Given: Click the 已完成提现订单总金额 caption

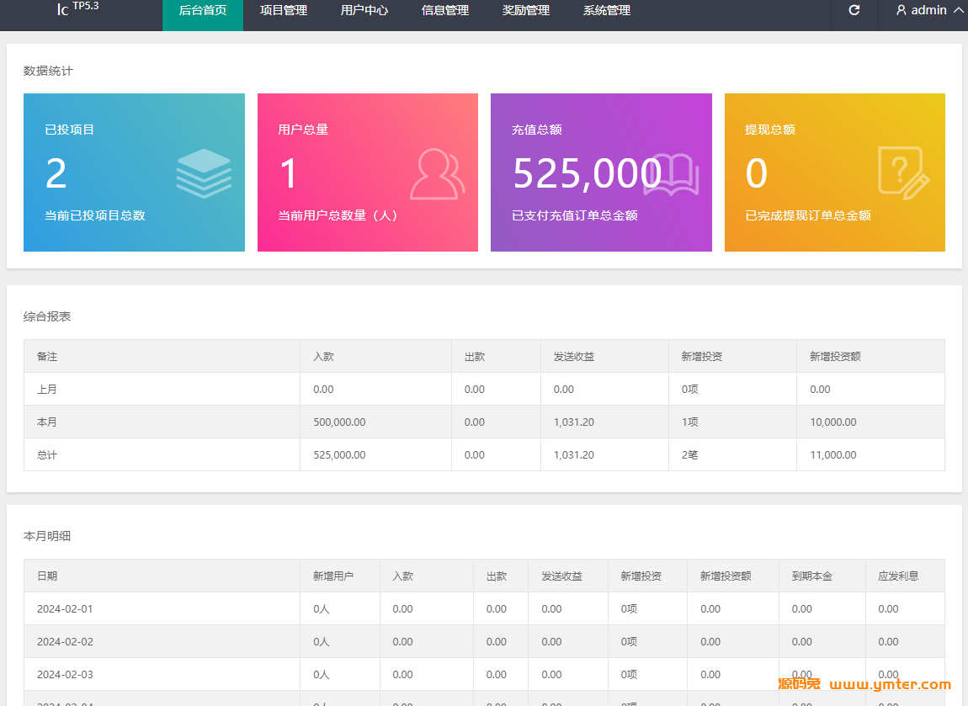Looking at the screenshot, I should pos(808,215).
